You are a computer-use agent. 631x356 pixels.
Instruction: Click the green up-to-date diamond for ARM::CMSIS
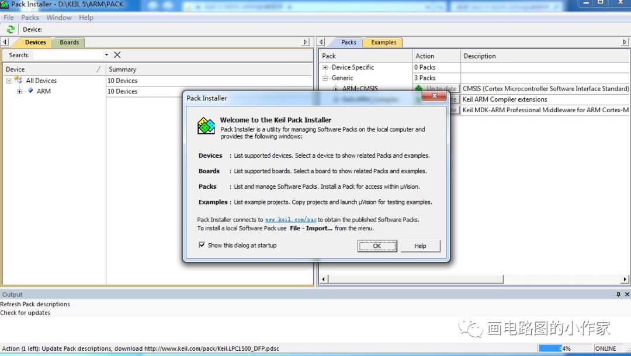(418, 88)
